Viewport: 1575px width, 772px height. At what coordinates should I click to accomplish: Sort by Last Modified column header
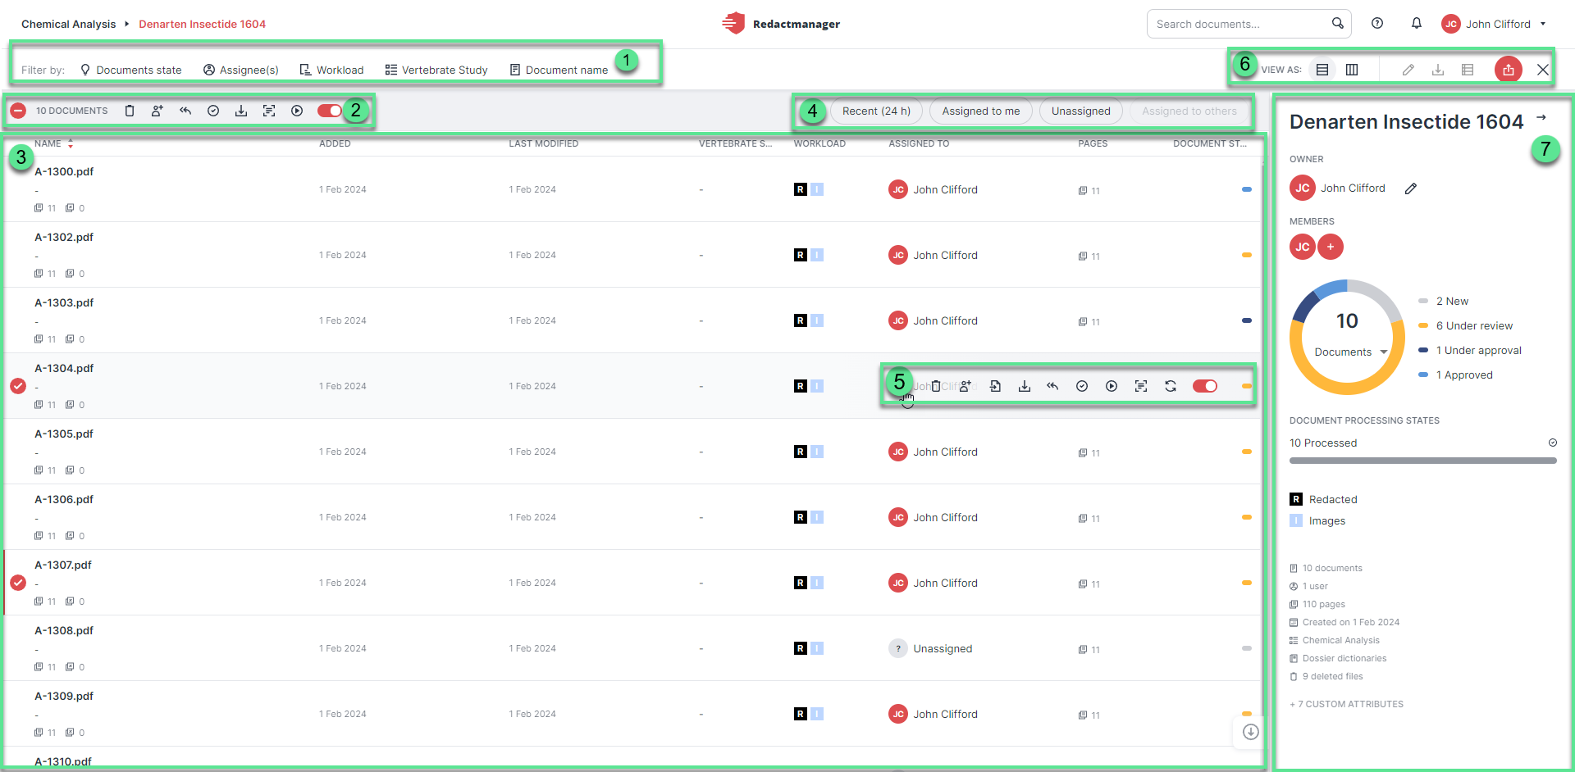point(543,143)
